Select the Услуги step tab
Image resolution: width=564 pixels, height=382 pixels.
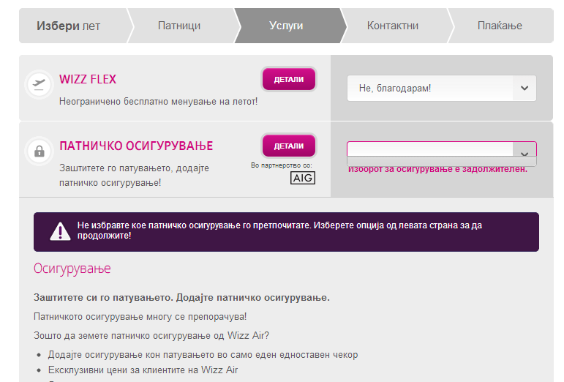pos(286,26)
